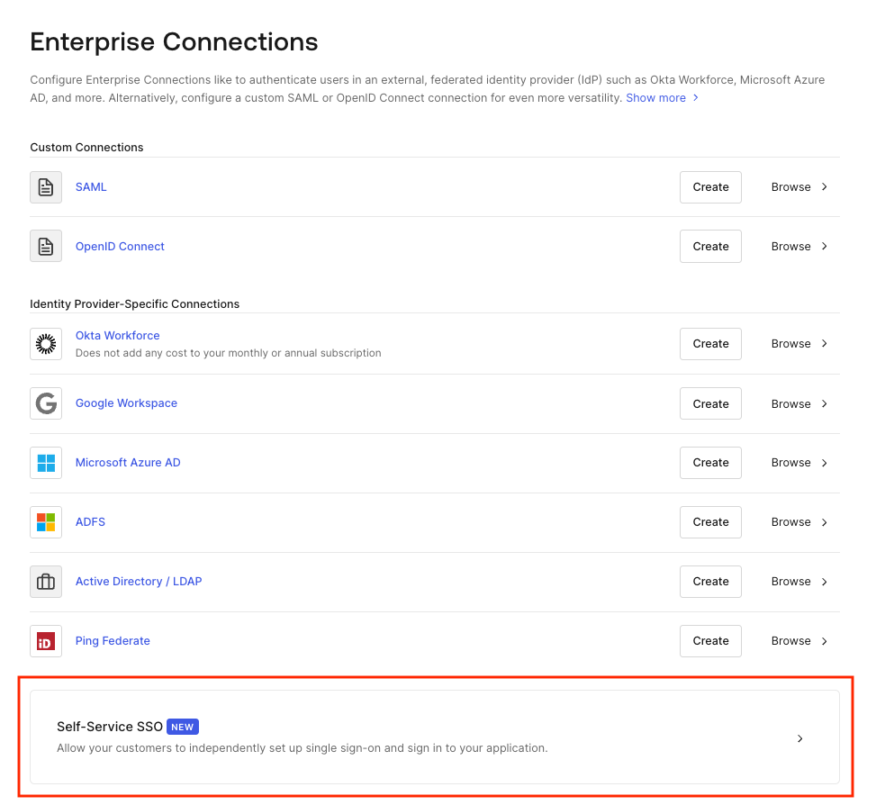Open the Microsoft Azure AD link

[128, 462]
